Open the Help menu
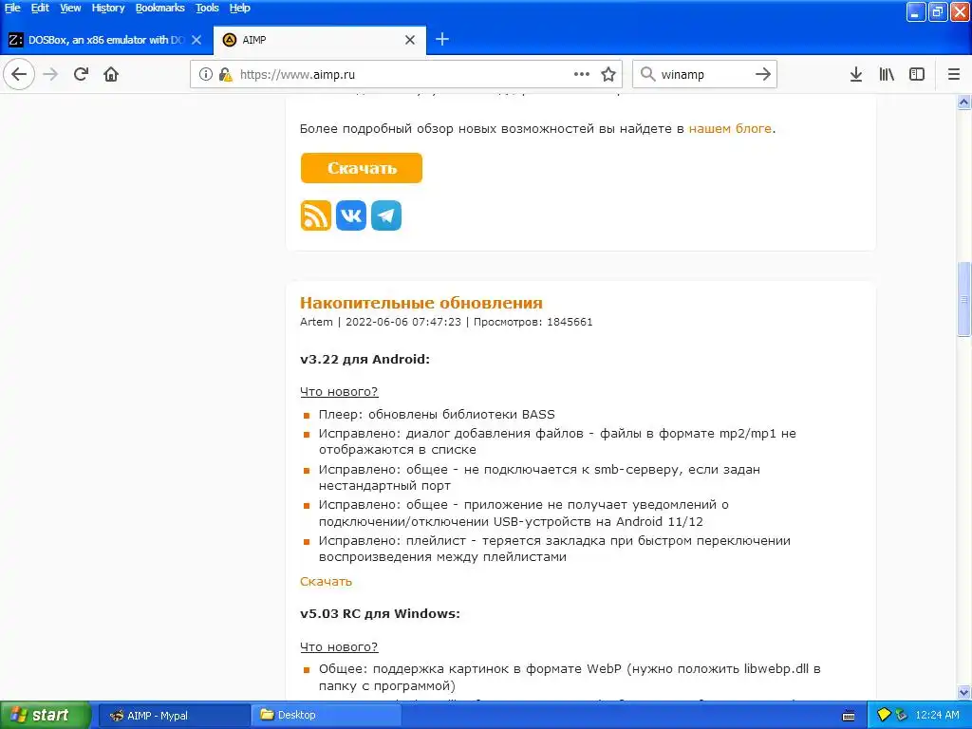This screenshot has width=972, height=729. (240, 8)
